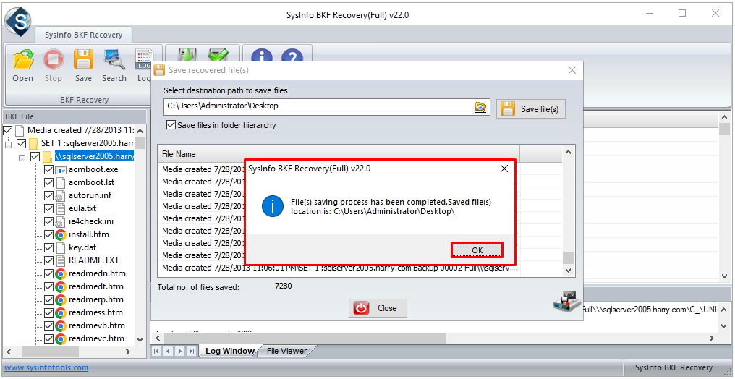This screenshot has width=735, height=379.
Task: Click the eula.txt document icon
Action: point(61,208)
